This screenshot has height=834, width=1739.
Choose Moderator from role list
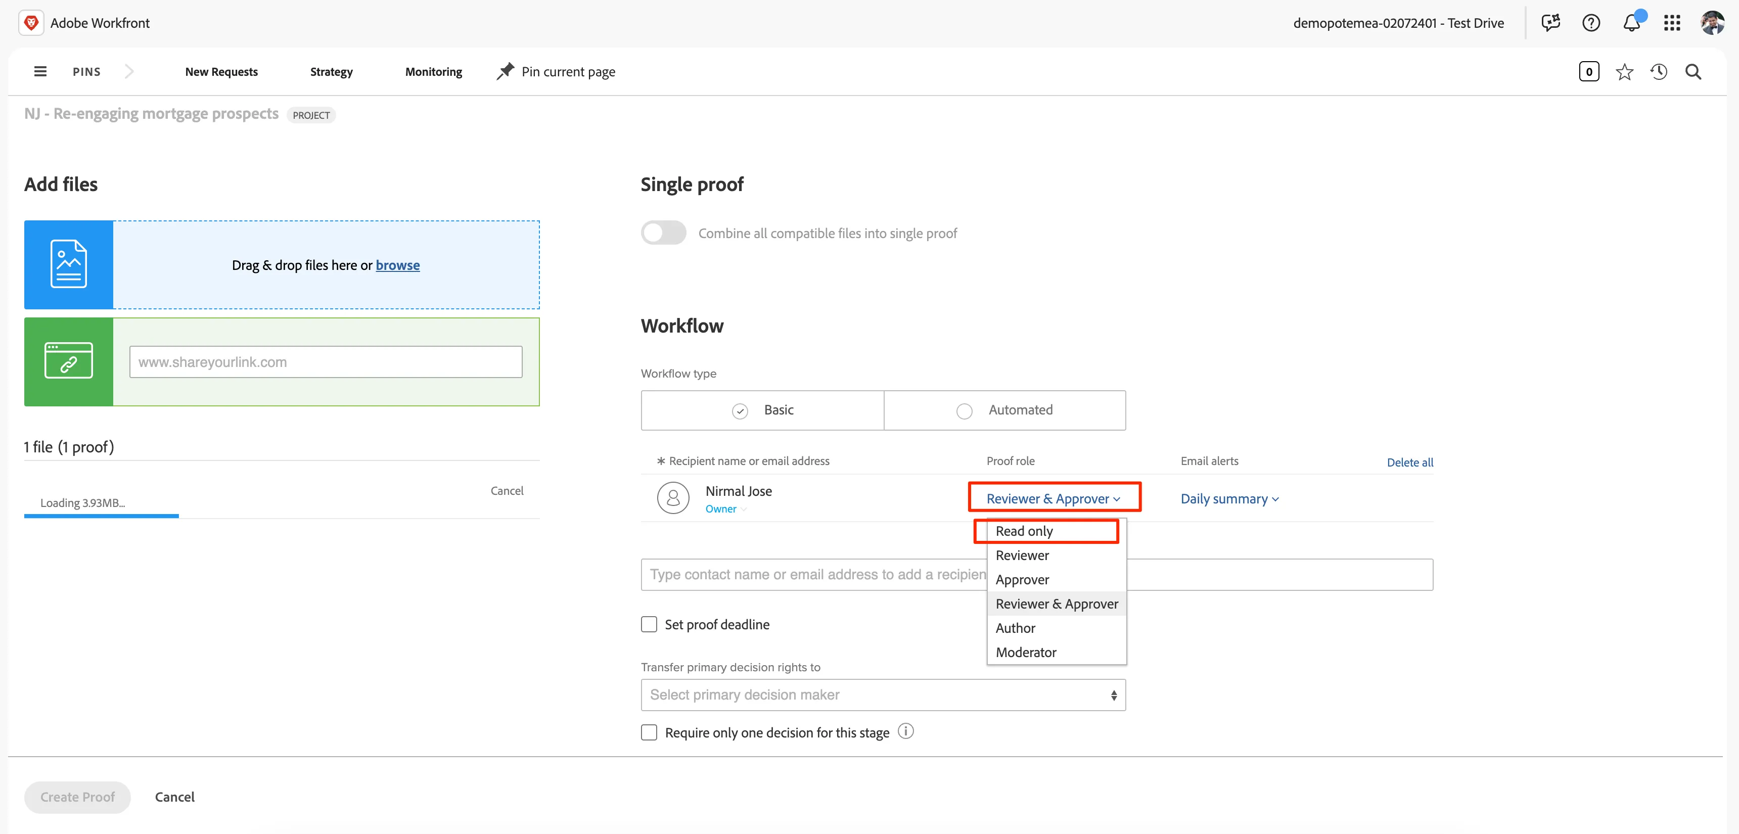1057,653
